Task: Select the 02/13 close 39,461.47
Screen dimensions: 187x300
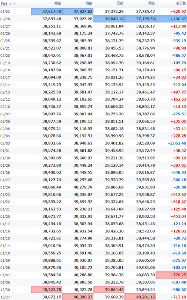Action: [x=145, y=92]
